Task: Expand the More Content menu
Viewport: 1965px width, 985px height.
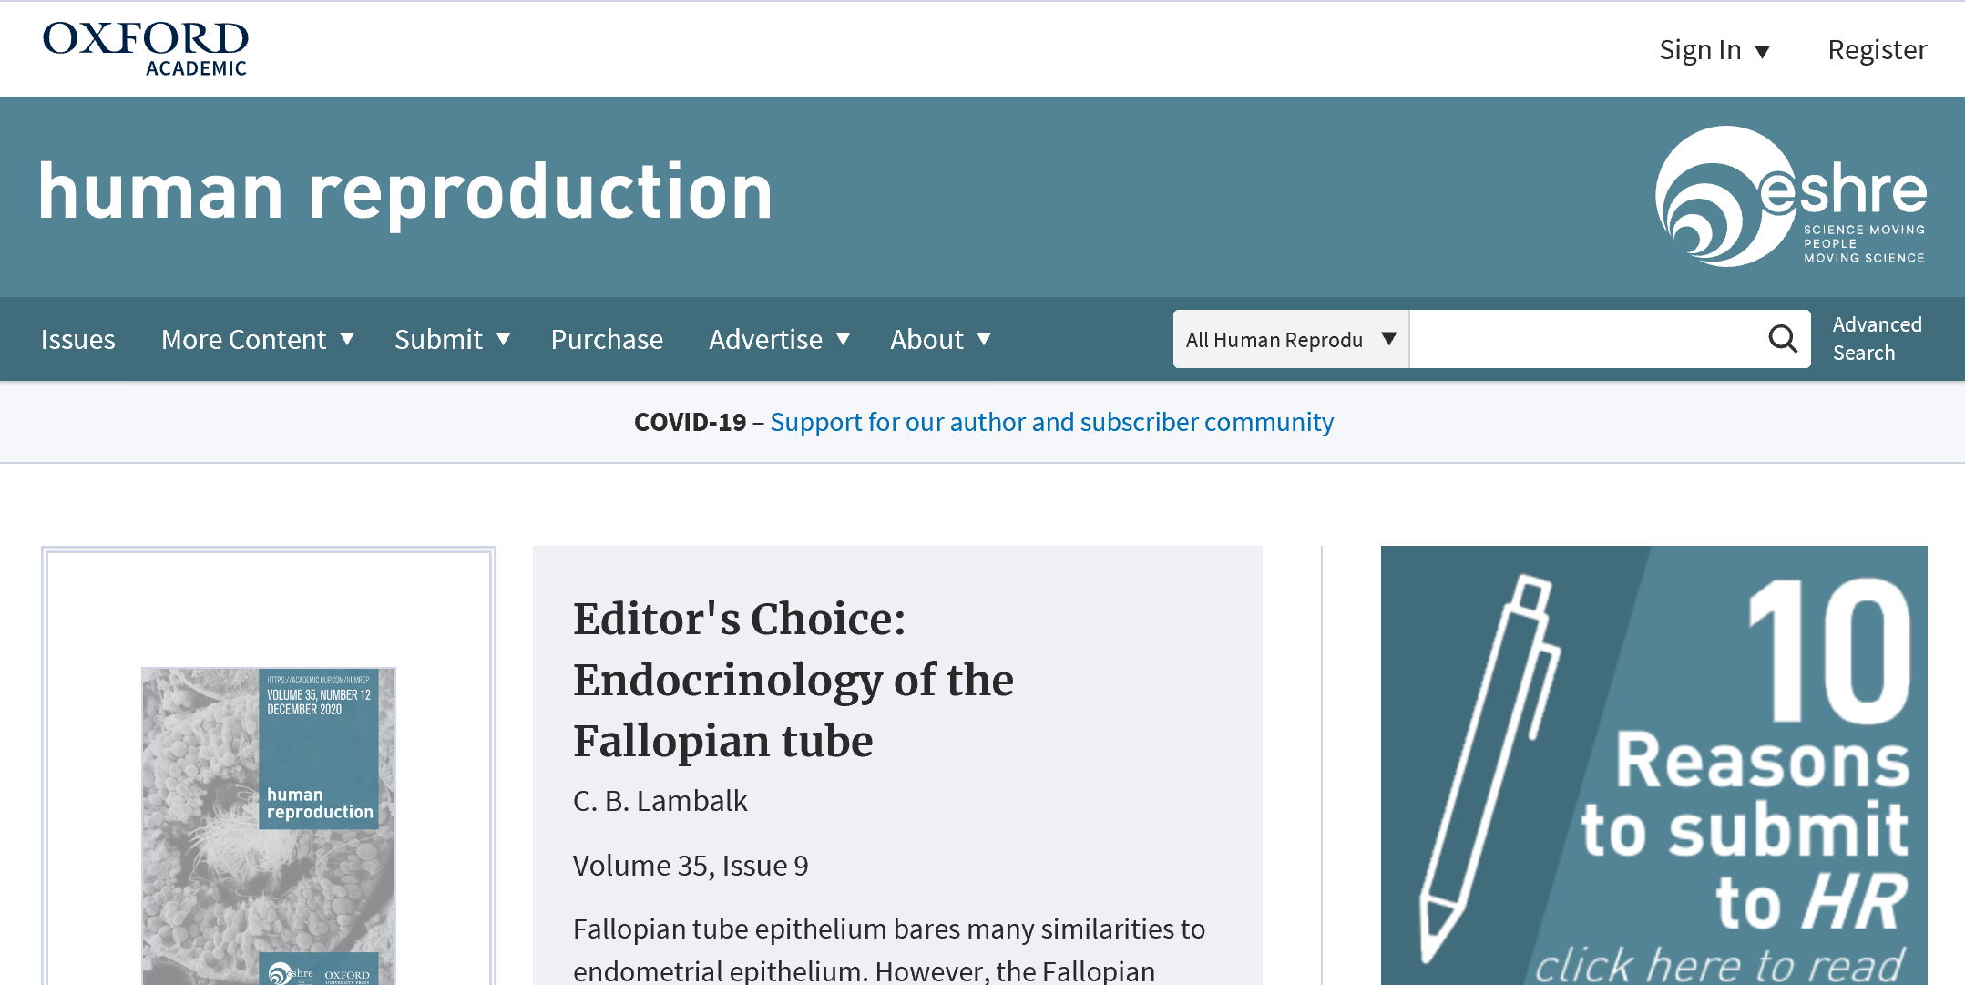Action: click(258, 339)
